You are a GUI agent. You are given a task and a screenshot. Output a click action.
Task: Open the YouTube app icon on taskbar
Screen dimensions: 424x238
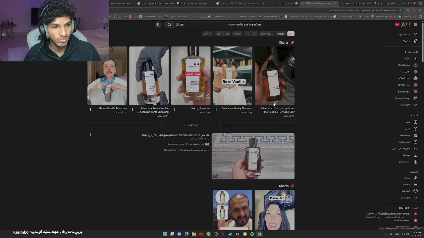coord(201,234)
